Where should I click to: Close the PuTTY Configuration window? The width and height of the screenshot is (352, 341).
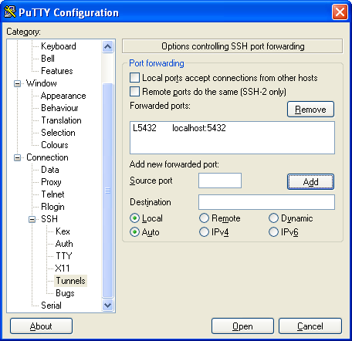pos(340,12)
